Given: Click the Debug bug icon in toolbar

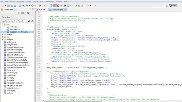Looking at the screenshot, I should coord(27,6).
